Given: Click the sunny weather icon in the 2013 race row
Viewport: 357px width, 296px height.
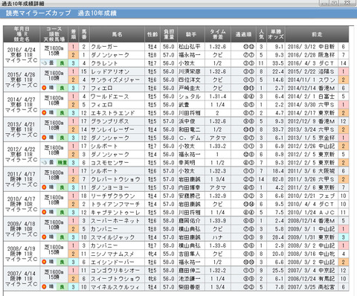Looking at the screenshot, I should (45, 138).
